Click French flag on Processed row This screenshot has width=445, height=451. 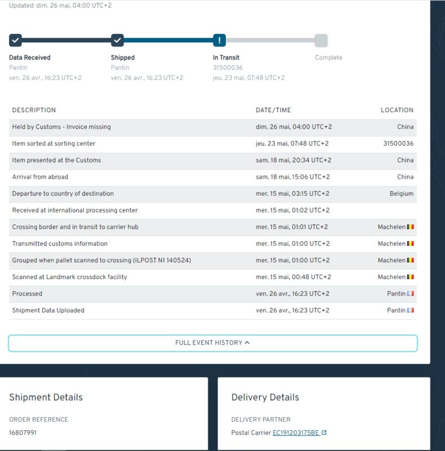click(x=411, y=293)
